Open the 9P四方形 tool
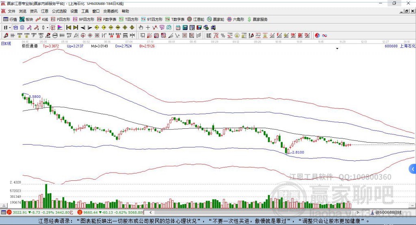The height and width of the screenshot is (225, 416). pyautogui.click(x=84, y=19)
